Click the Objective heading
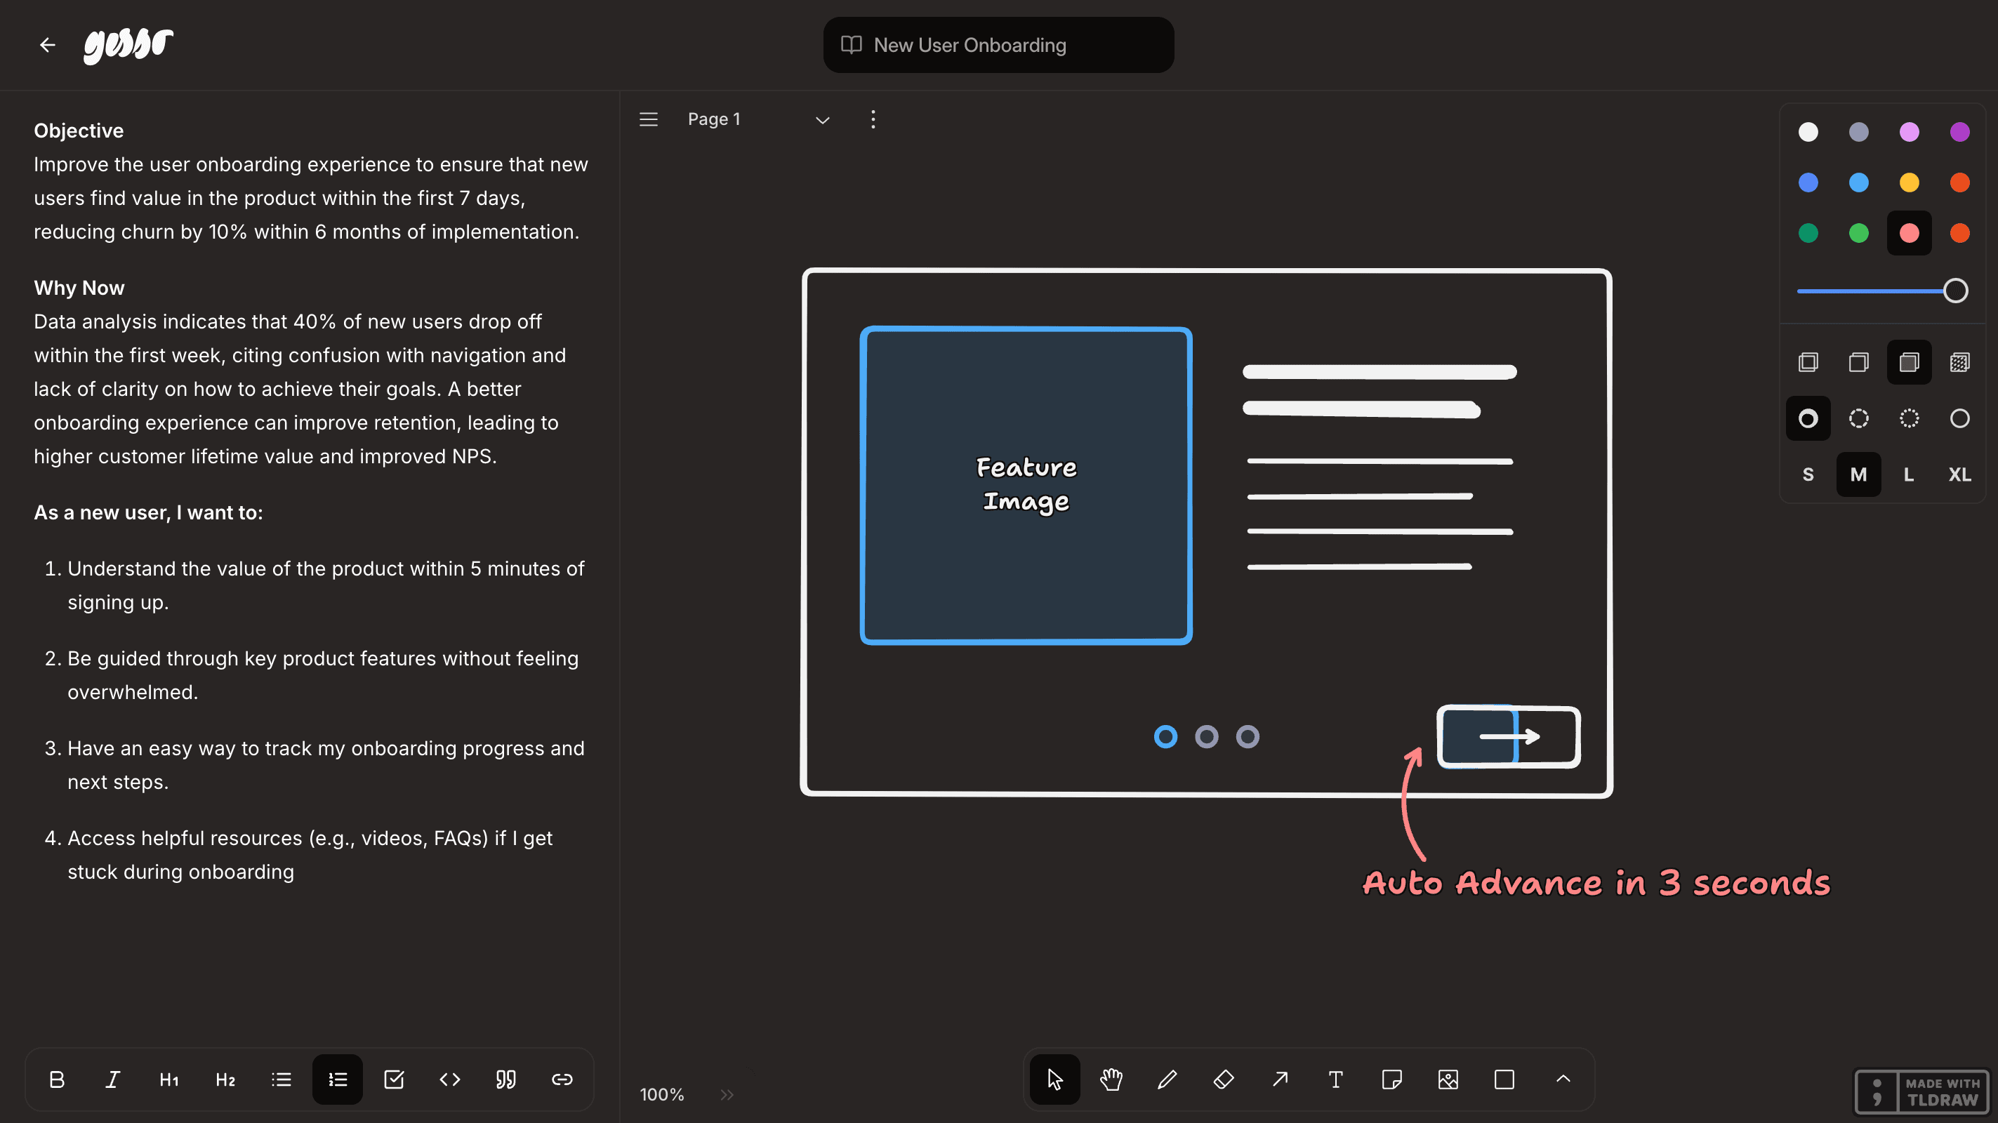 [x=79, y=131]
